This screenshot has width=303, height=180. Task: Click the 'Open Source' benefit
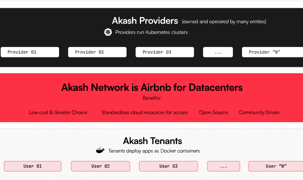213,112
